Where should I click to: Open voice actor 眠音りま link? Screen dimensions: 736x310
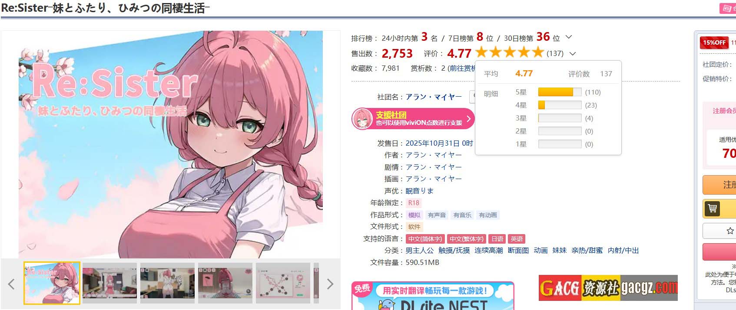click(420, 191)
